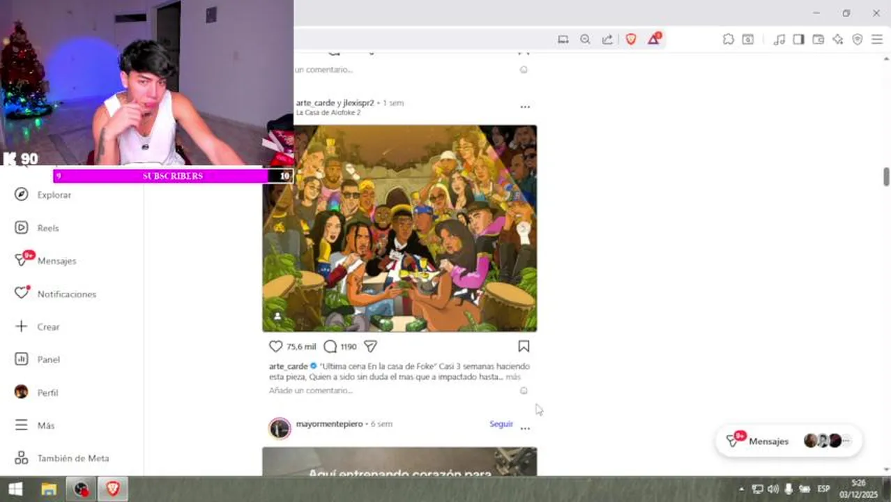Click arte_carde name in the caption
The image size is (891, 502).
(288, 366)
